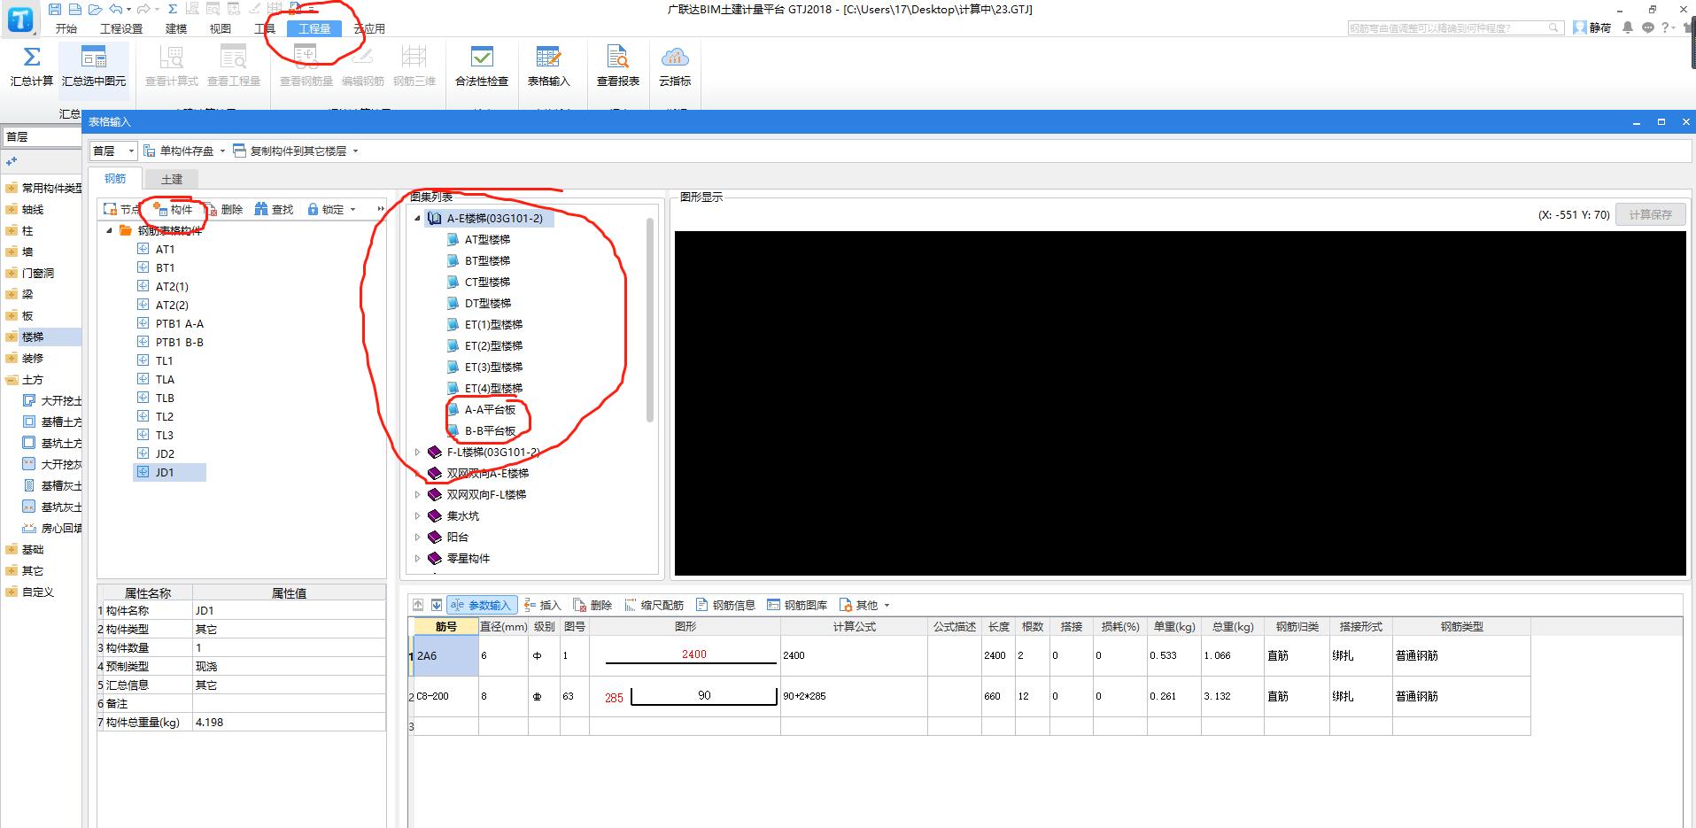Expand 集水坑 tree node
Viewport: 1696px width, 828px height.
point(418,515)
